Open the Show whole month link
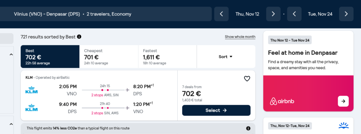The width and height of the screenshot is (361, 134). click(240, 37)
